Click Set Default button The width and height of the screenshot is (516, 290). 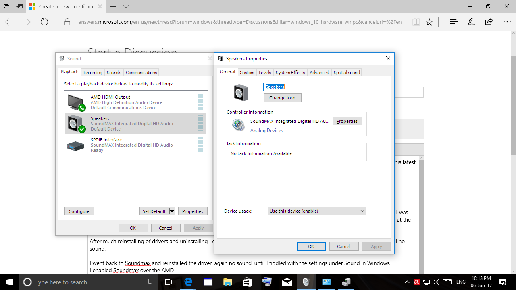(154, 211)
